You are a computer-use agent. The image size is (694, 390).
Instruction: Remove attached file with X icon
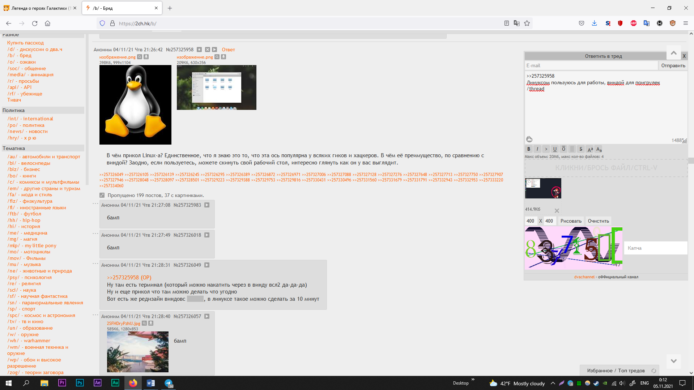coord(557,211)
